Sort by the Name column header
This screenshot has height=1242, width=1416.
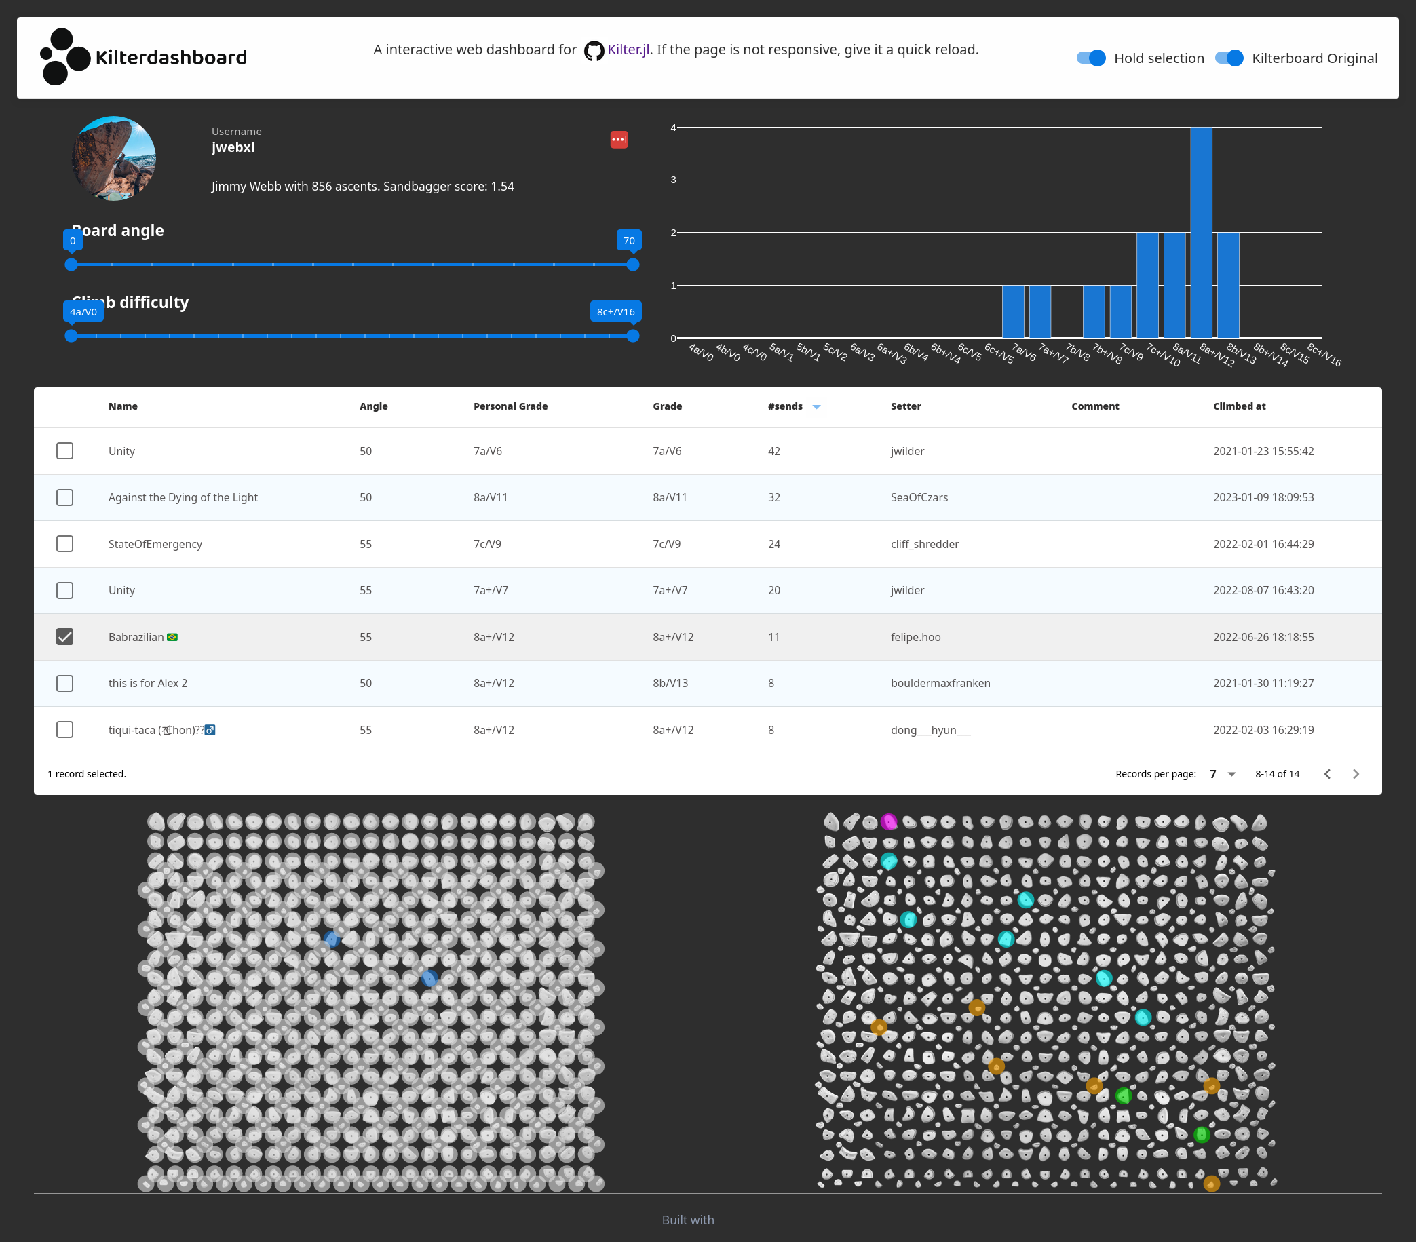tap(123, 406)
